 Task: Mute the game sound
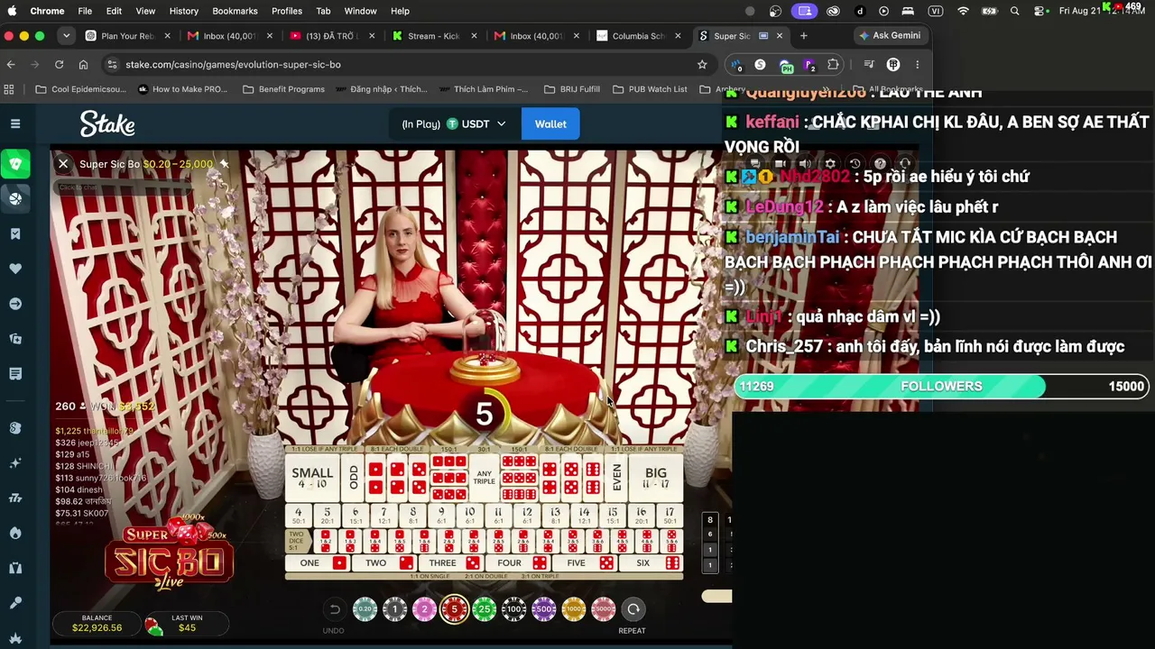tap(805, 164)
